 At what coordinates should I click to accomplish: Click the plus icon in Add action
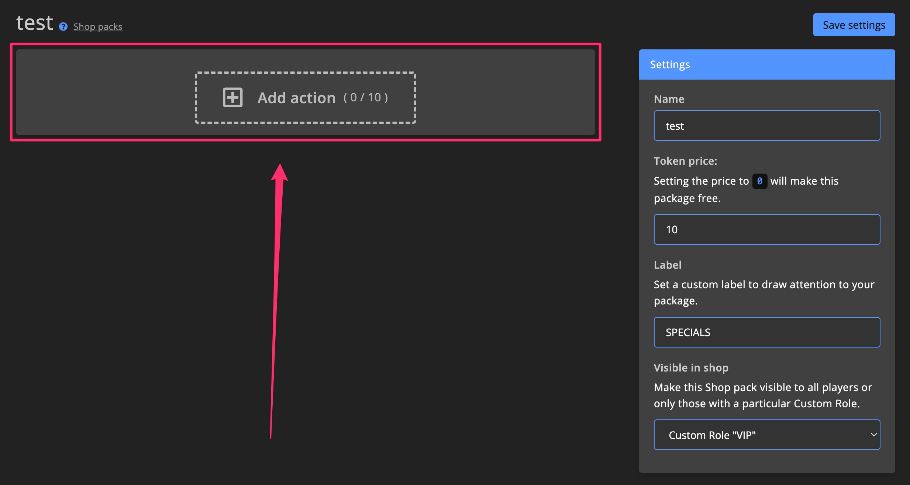[x=232, y=98]
